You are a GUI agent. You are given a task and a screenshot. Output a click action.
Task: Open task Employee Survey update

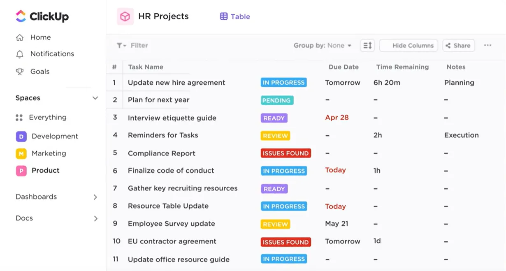tap(172, 224)
